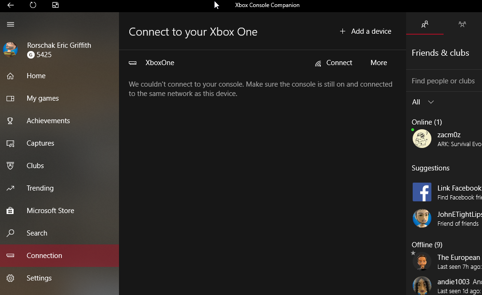Click the Trending arrow icon

coord(10,188)
